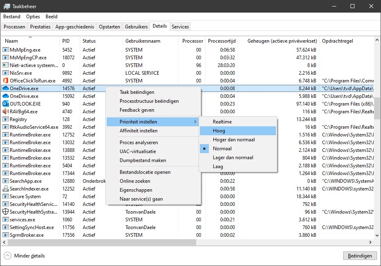The width and height of the screenshot is (381, 266).
Task: Sort by the PID column header
Action: (66, 41)
